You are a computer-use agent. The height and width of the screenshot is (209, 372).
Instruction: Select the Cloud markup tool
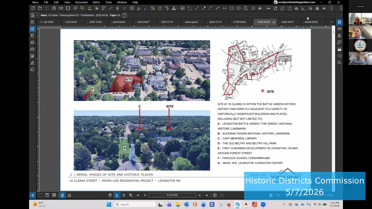click(x=160, y=8)
